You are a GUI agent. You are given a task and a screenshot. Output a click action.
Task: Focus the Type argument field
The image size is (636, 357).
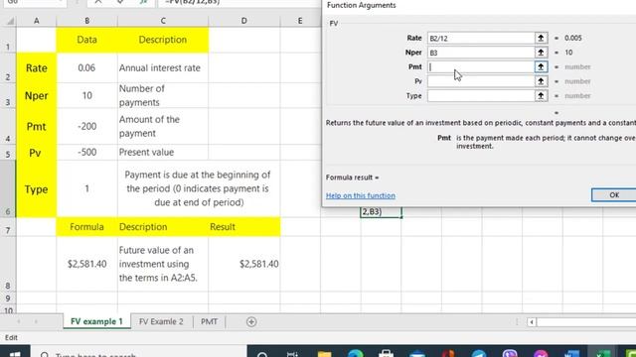[481, 96]
